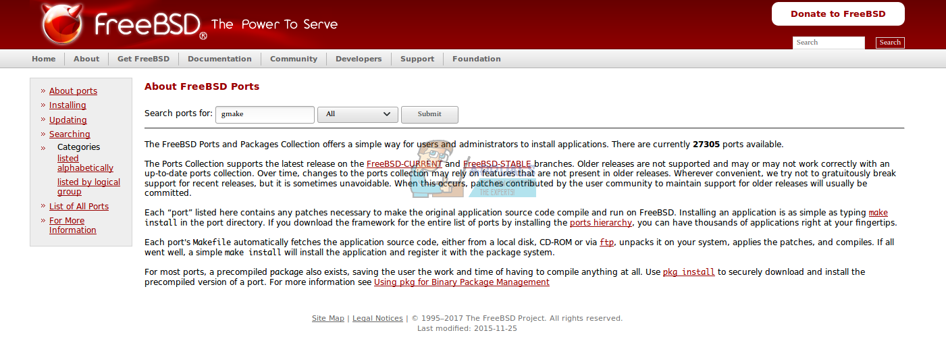Open the Get FreeBSD menu item
The image size is (946, 337).
[x=143, y=59]
